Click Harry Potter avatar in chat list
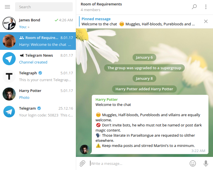The height and width of the screenshot is (170, 213). pyautogui.click(x=9, y=94)
